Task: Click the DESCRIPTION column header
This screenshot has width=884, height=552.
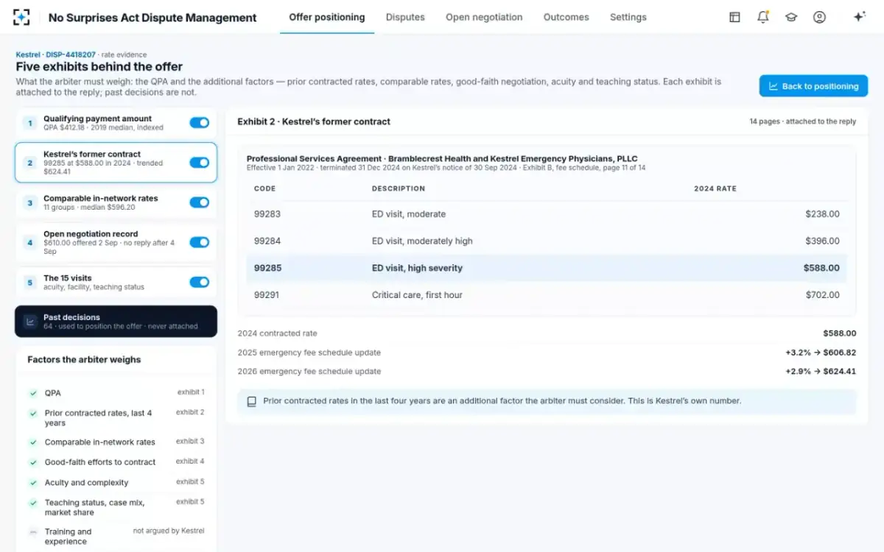Action: [x=399, y=188]
